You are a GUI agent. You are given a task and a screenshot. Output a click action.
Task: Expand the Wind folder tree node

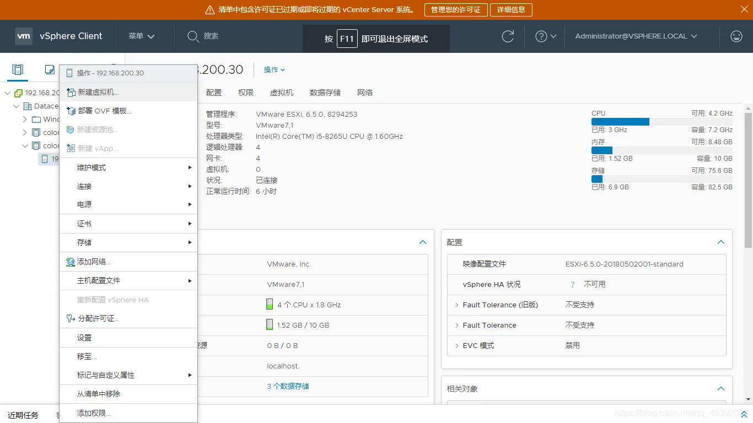(25, 119)
